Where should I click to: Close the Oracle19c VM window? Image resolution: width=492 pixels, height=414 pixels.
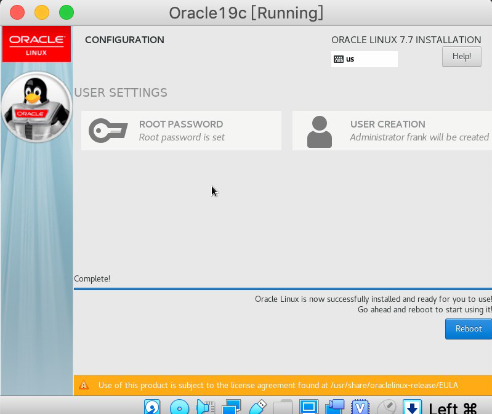coord(17,13)
